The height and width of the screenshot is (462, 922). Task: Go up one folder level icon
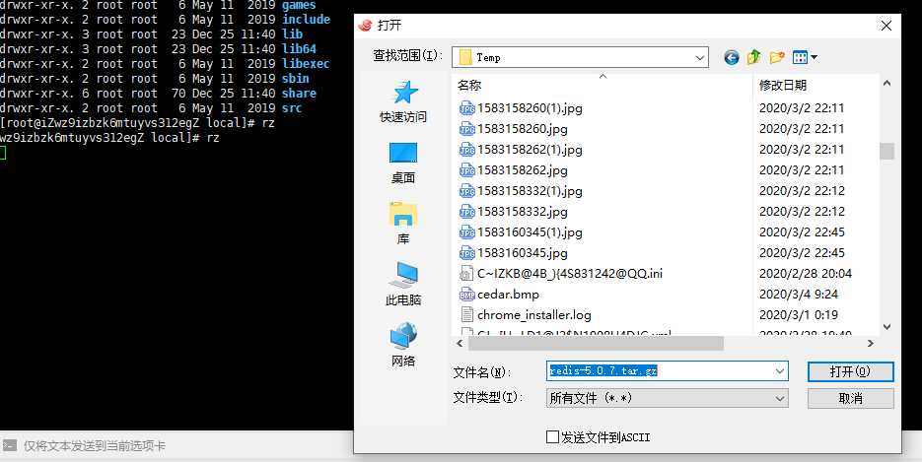pyautogui.click(x=753, y=57)
